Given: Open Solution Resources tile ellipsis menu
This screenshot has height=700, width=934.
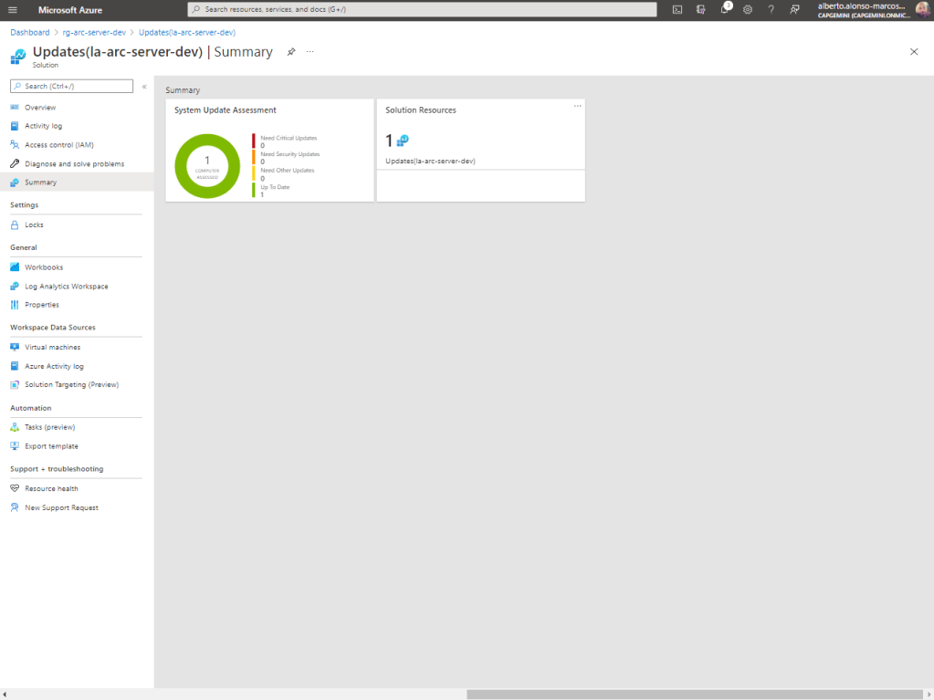Looking at the screenshot, I should 577,106.
